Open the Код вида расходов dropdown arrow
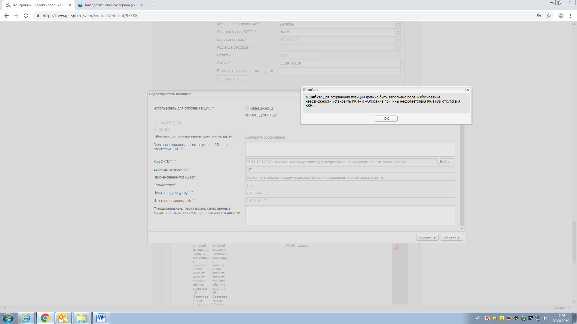 [398, 47]
